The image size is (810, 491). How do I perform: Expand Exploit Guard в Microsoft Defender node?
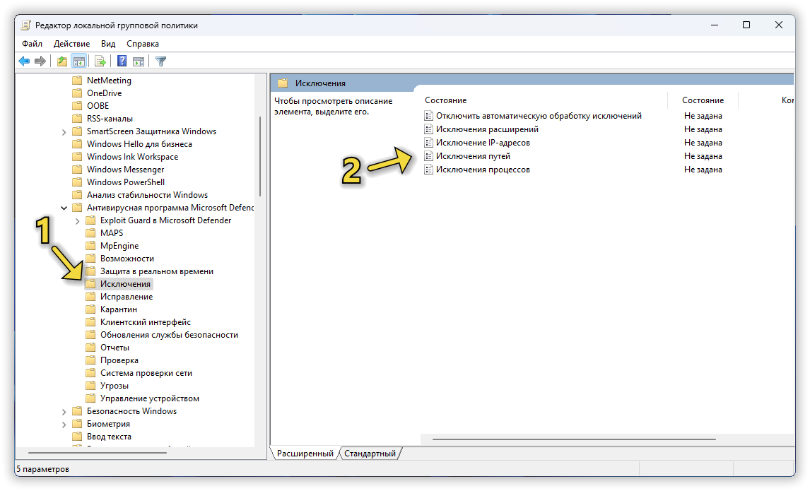pyautogui.click(x=78, y=220)
